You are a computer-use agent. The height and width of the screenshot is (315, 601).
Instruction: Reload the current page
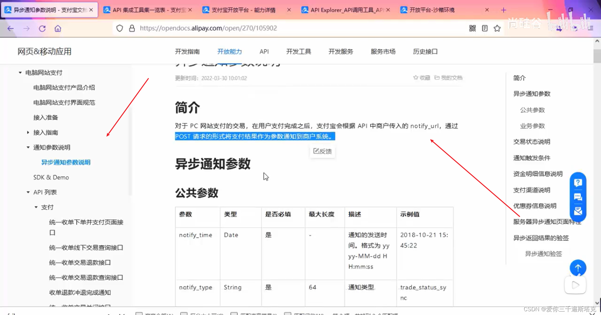(42, 28)
